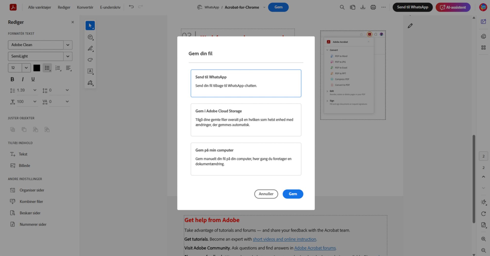Open more options ellipsis menu
The width and height of the screenshot is (490, 256).
[383, 7]
